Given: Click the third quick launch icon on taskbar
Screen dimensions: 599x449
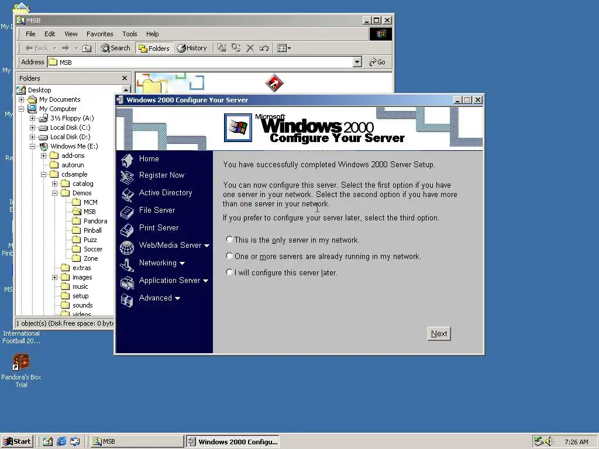Looking at the screenshot, I should (x=75, y=441).
